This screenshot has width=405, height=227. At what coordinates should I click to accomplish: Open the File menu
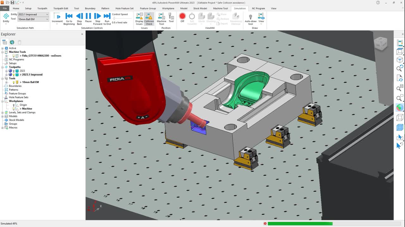coord(5,9)
